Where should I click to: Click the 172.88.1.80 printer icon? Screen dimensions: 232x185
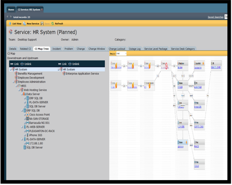28,143
